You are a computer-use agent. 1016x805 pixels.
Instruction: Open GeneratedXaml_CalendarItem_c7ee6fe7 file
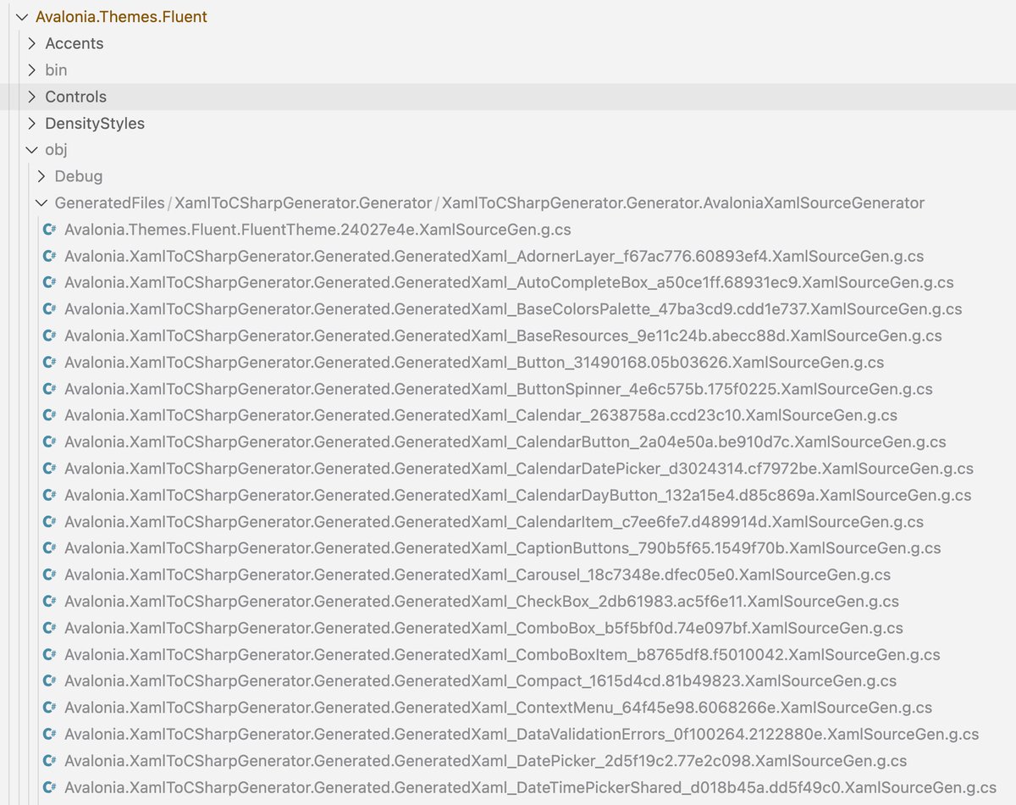tap(494, 522)
